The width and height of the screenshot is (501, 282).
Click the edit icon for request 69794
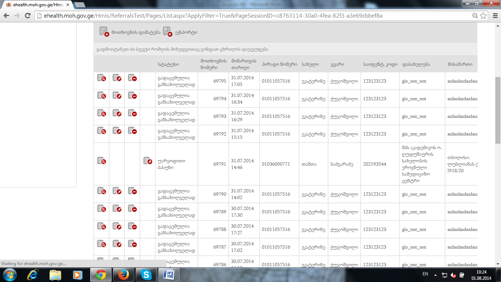click(117, 95)
